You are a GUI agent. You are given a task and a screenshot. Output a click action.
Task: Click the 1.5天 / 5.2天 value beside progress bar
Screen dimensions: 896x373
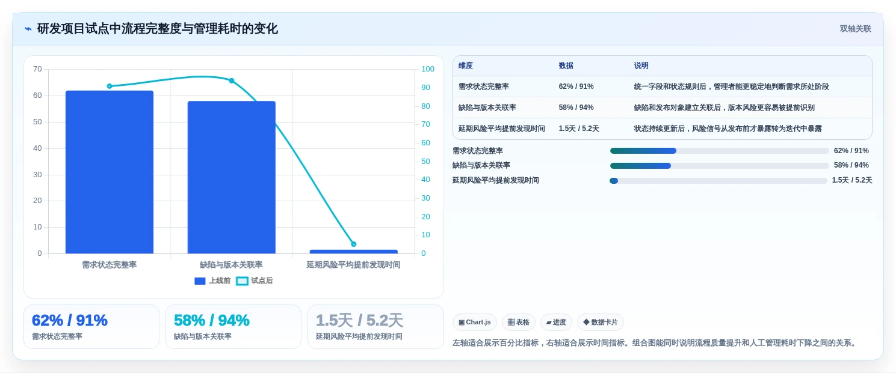pyautogui.click(x=852, y=180)
